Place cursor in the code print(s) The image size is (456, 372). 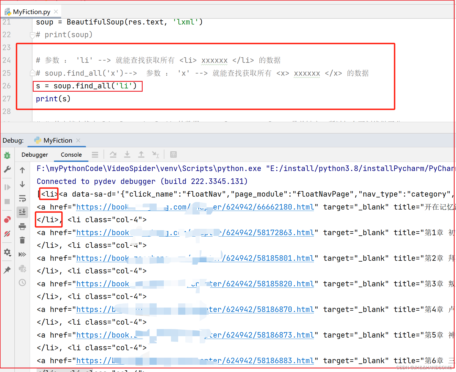[x=53, y=99]
